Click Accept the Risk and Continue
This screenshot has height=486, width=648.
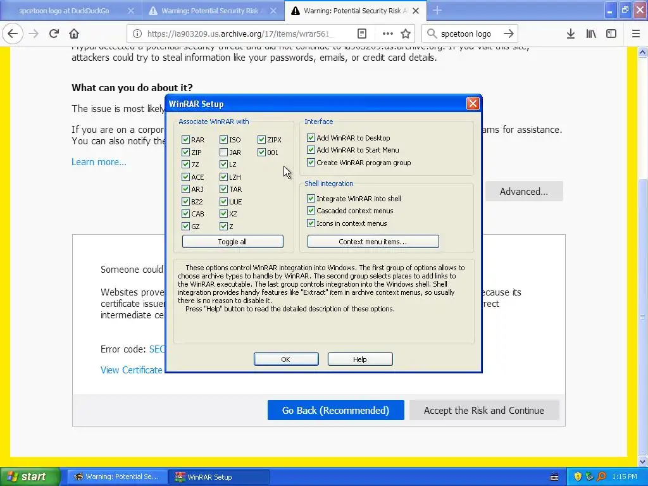pos(484,410)
